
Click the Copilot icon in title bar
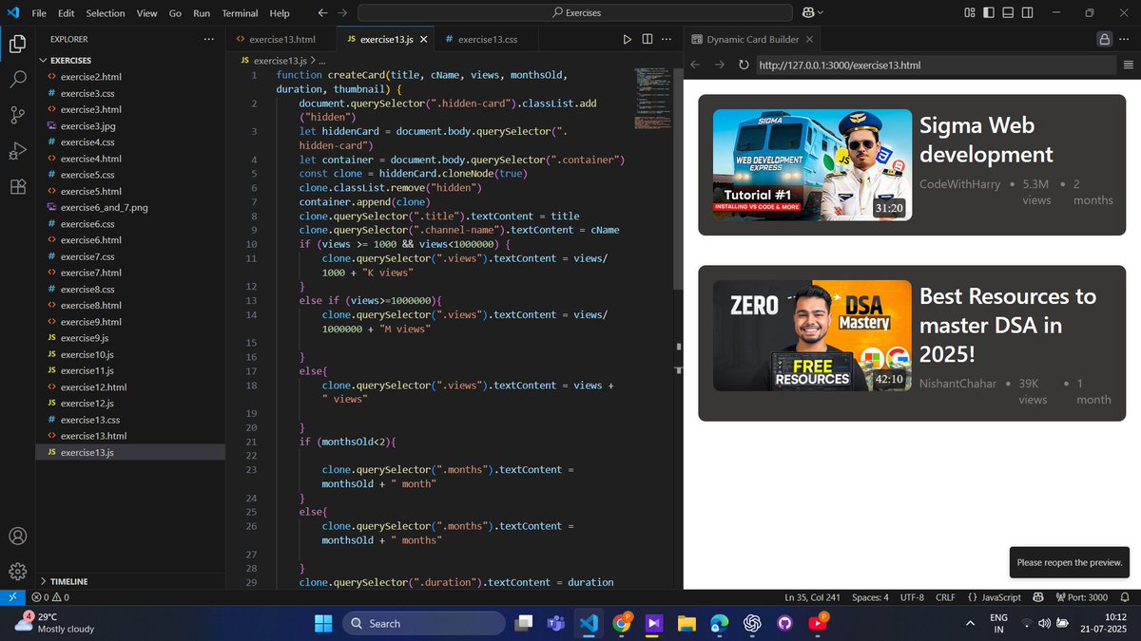pyautogui.click(x=807, y=12)
